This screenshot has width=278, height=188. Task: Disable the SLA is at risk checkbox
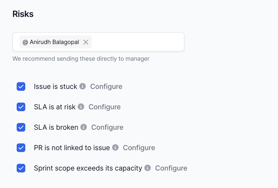[21, 107]
